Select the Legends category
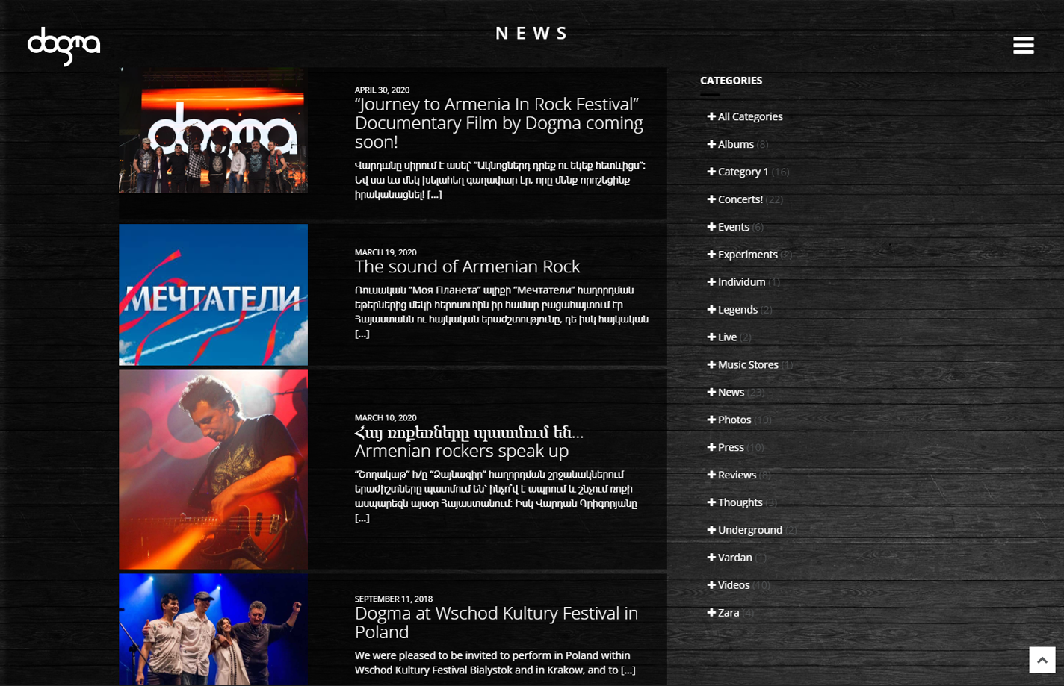 point(738,310)
